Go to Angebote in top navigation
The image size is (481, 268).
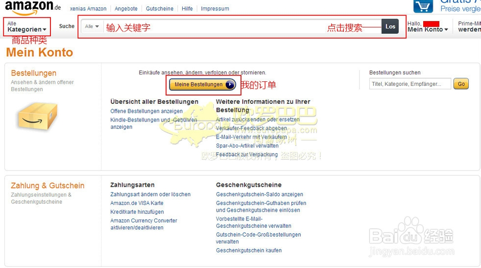[x=126, y=9]
